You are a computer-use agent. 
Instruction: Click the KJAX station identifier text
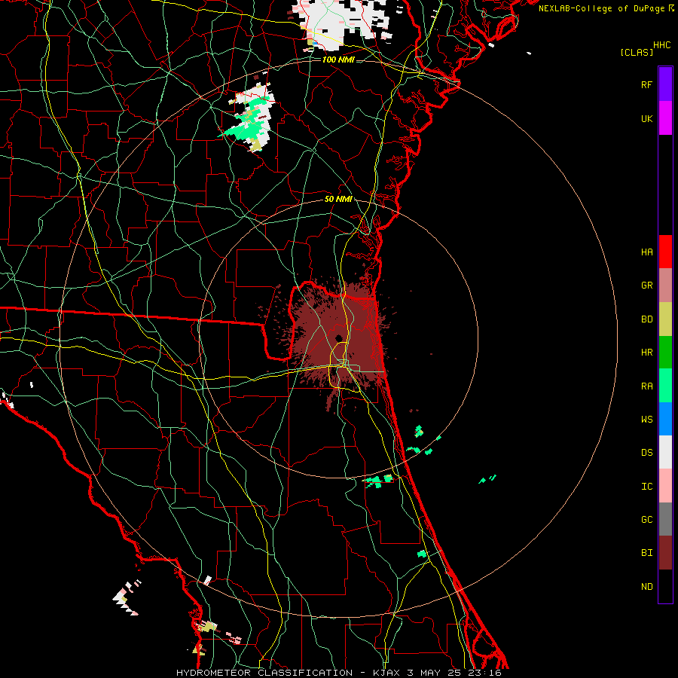(x=386, y=673)
